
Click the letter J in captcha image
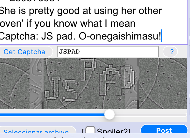coord(52,88)
